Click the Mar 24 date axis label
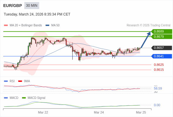The height and width of the screenshot is (117, 173). pos(99,112)
